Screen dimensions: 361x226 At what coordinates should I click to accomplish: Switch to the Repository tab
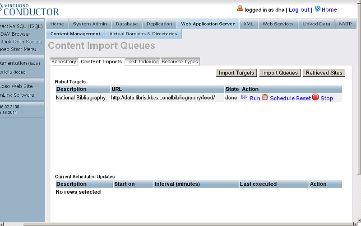point(64,62)
